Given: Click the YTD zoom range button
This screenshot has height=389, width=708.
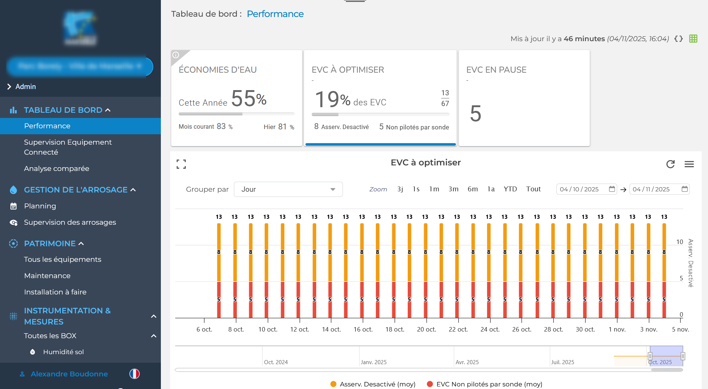Looking at the screenshot, I should [x=510, y=189].
